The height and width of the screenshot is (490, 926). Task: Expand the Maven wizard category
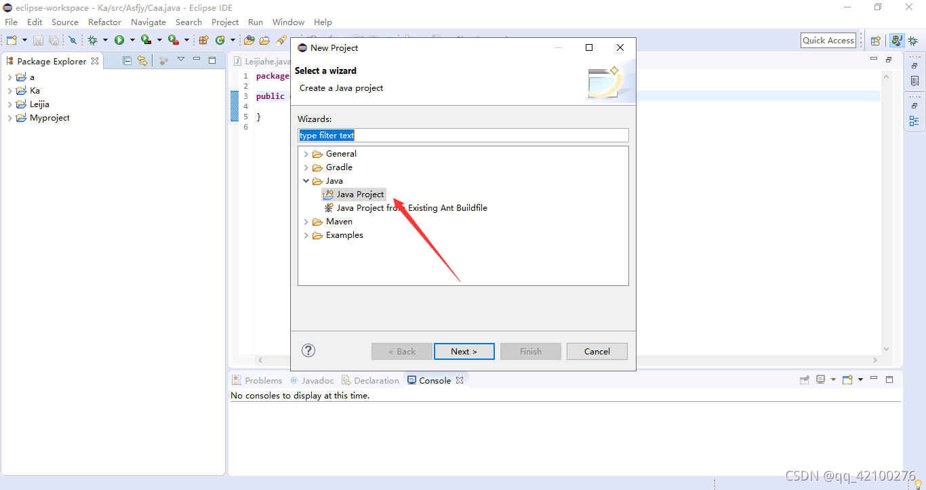(306, 222)
